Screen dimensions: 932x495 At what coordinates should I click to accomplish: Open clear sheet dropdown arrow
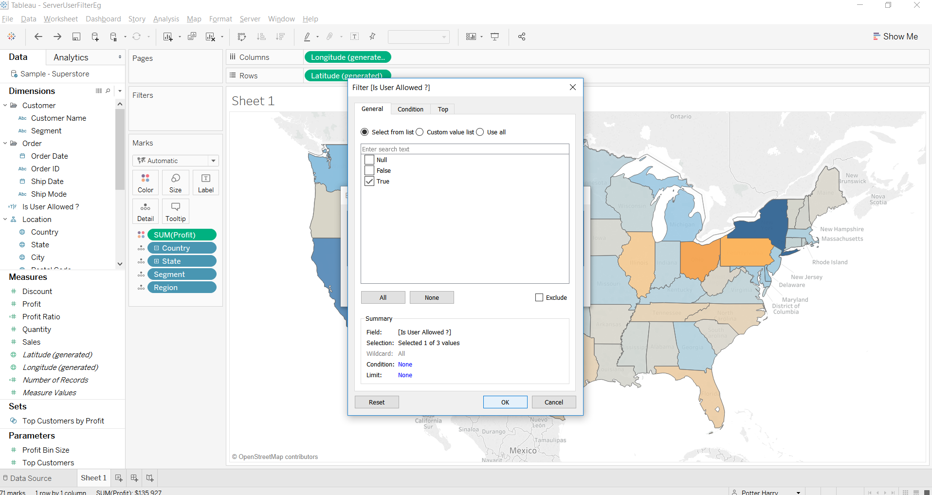click(x=222, y=37)
